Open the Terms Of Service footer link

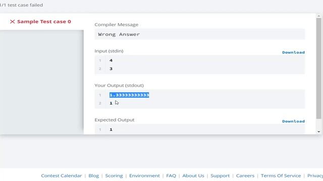(x=281, y=175)
